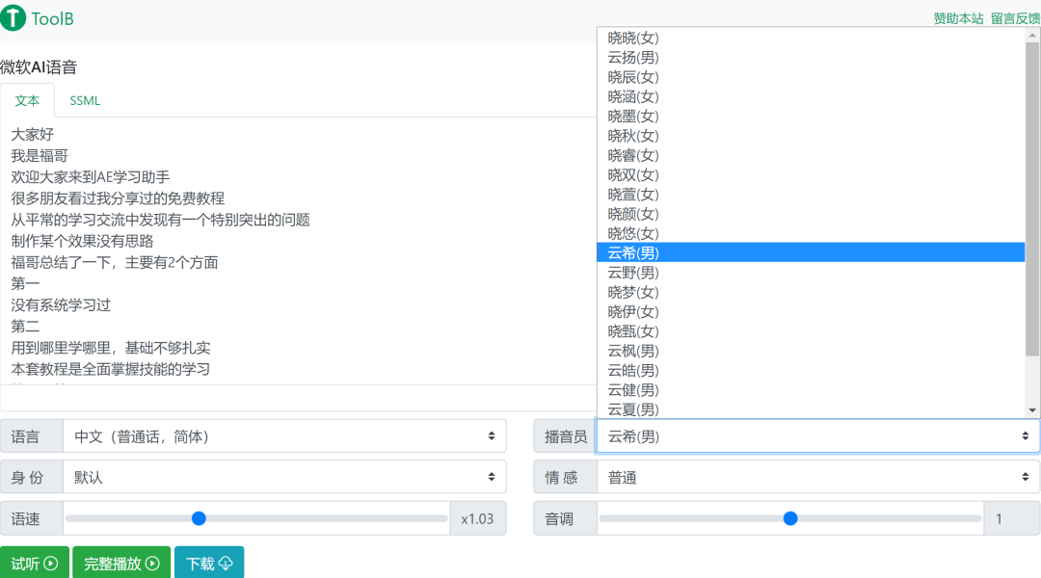The width and height of the screenshot is (1041, 578).
Task: Select 晓双(女) voice option
Action: (x=811, y=175)
